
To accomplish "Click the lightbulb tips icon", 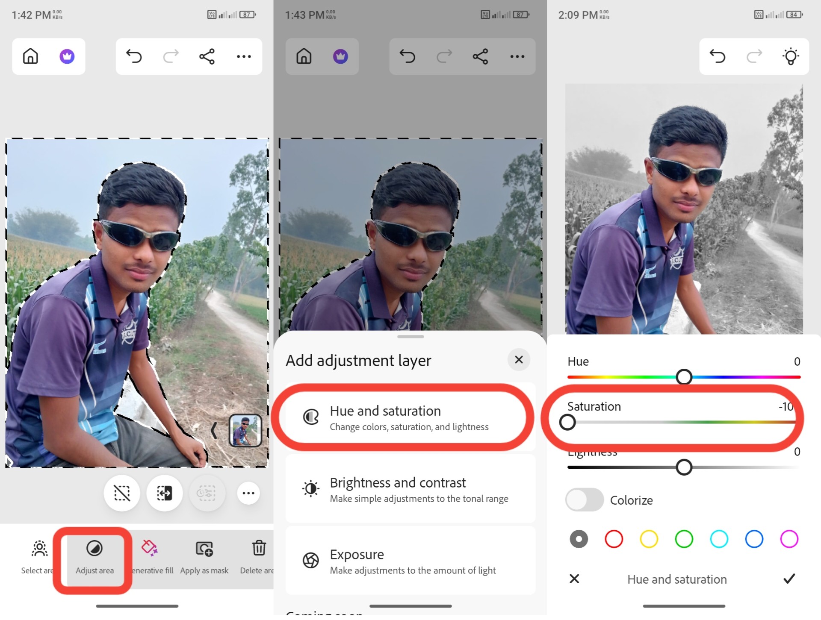I will pyautogui.click(x=790, y=56).
